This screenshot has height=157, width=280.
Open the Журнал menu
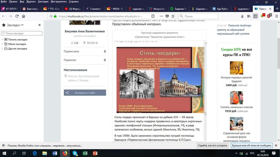point(31,2)
